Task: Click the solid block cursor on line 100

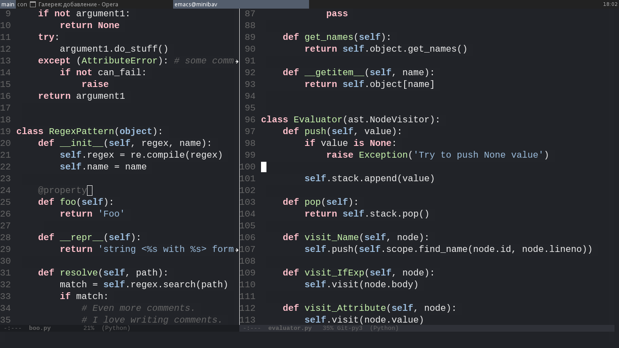Action: click(264, 167)
